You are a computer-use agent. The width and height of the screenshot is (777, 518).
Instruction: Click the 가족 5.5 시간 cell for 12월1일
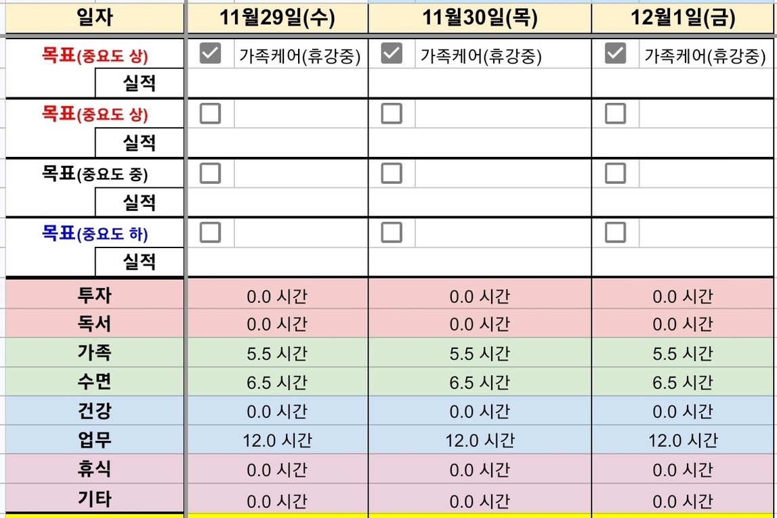683,353
